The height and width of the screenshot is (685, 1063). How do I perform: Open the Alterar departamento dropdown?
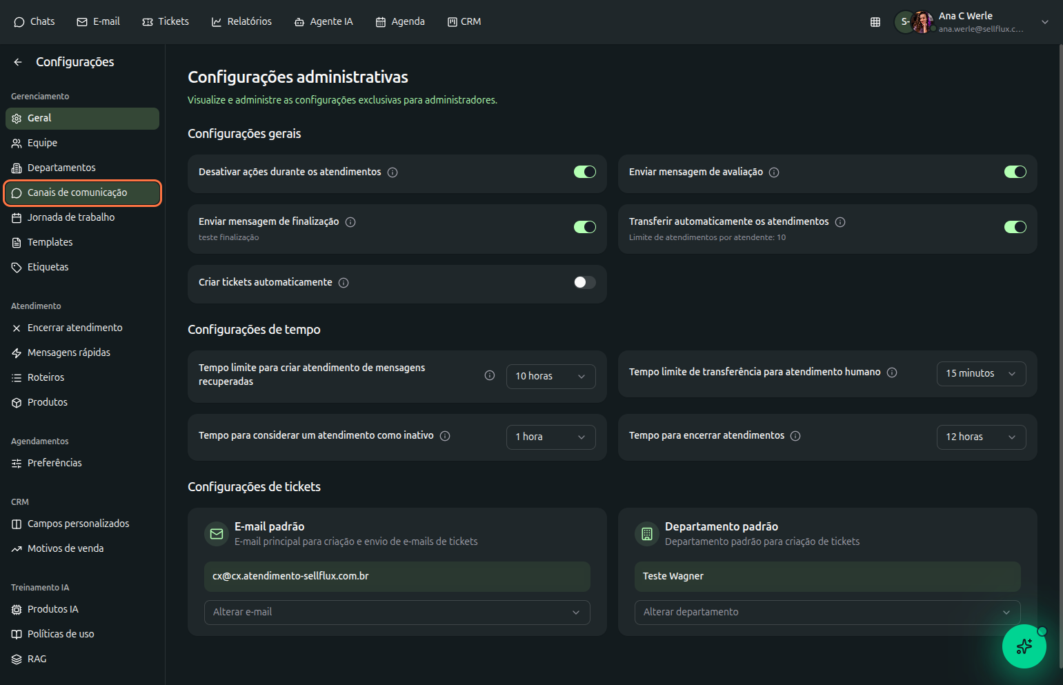[x=826, y=613]
